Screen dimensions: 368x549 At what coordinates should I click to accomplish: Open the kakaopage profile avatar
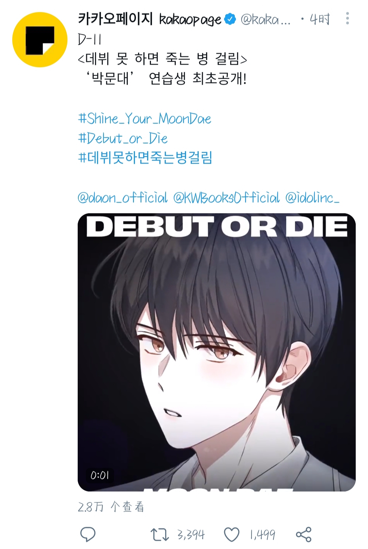(40, 40)
